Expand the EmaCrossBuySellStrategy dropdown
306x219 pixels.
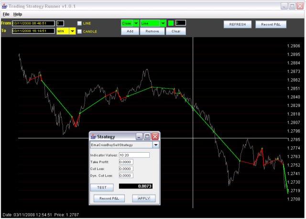click(155, 145)
